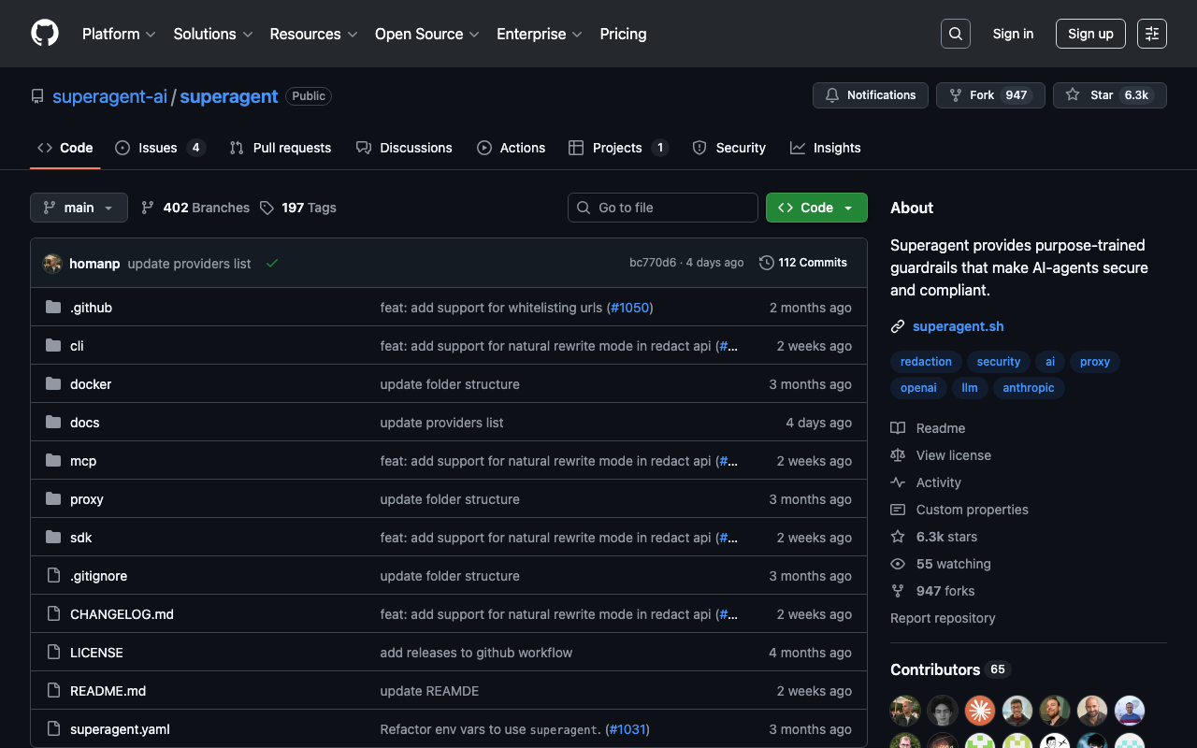Image resolution: width=1197 pixels, height=748 pixels.
Task: Open the .github folder
Action: click(91, 308)
